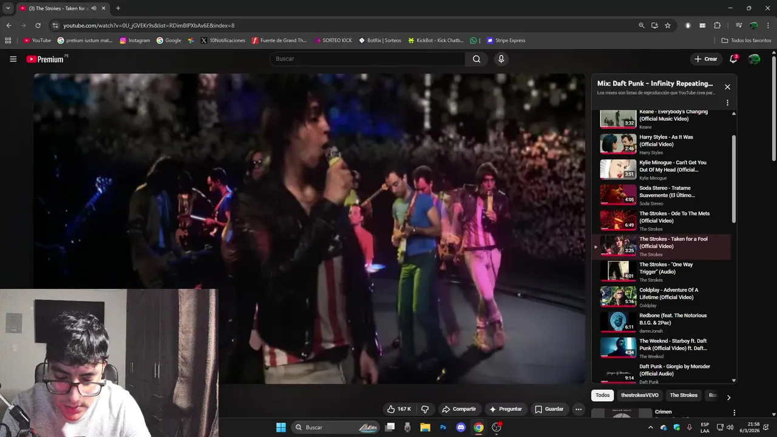Open Todos los favoritos folder

pyautogui.click(x=746, y=41)
